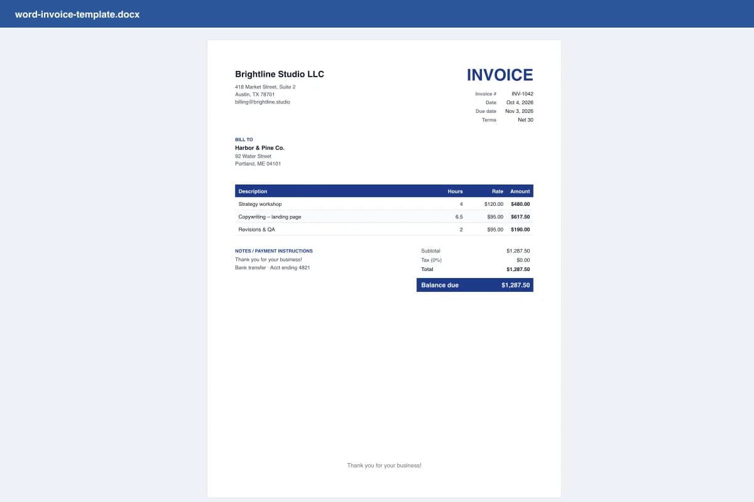Select the address line 418 Market Street, Suite 2
The width and height of the screenshot is (754, 502).
265,87
